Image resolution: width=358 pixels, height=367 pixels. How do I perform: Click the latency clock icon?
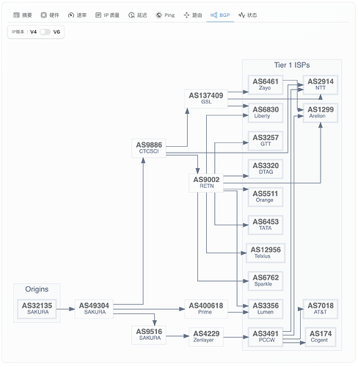[x=131, y=15]
